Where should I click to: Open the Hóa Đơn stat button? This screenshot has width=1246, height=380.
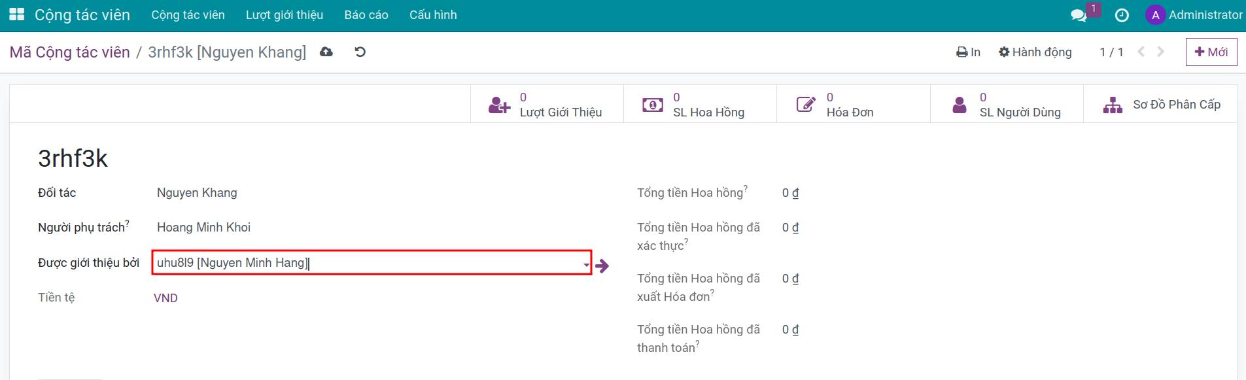coord(853,104)
